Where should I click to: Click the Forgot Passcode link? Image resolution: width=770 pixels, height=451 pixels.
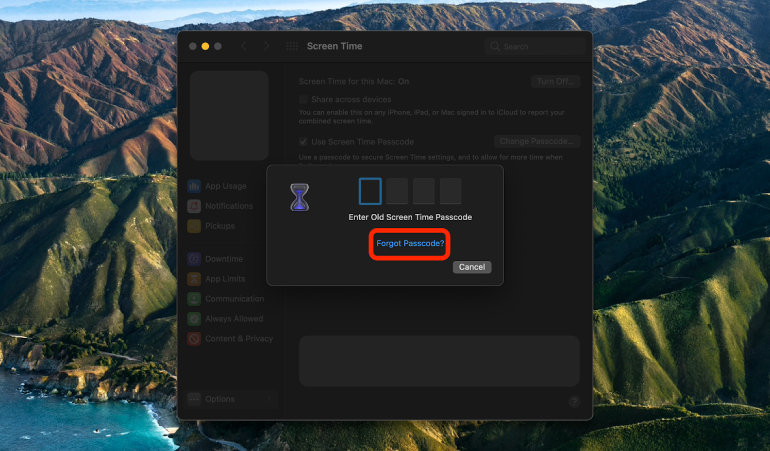409,243
